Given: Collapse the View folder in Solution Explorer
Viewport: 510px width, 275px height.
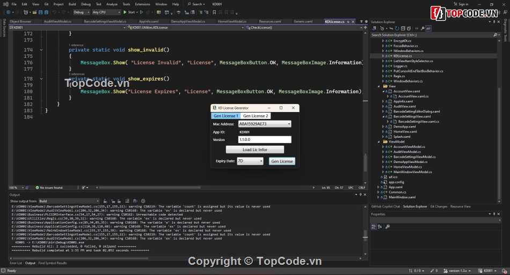Looking at the screenshot, I should coord(378,86).
